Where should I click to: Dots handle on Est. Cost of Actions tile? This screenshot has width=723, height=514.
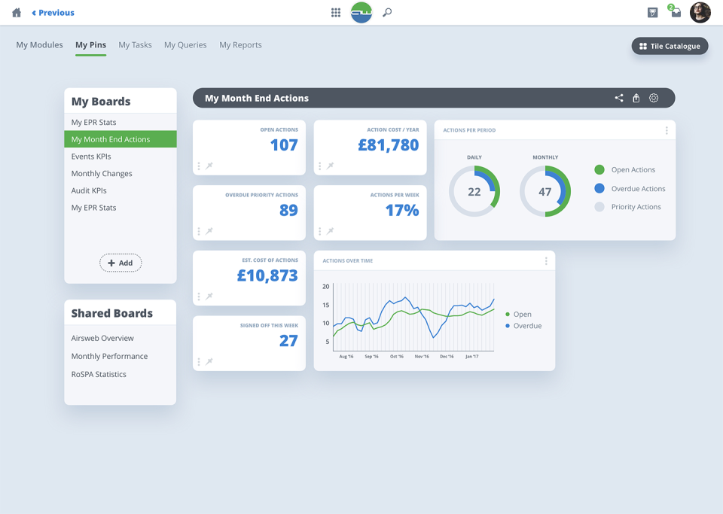(199, 297)
